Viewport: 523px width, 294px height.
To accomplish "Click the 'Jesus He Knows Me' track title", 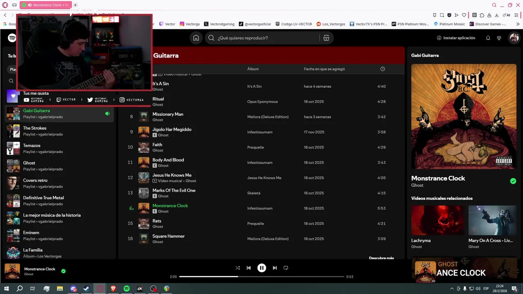I will pos(172,175).
